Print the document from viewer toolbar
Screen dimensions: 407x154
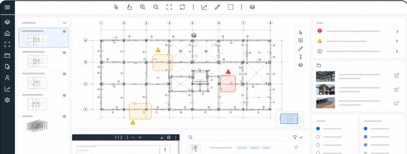point(169,137)
